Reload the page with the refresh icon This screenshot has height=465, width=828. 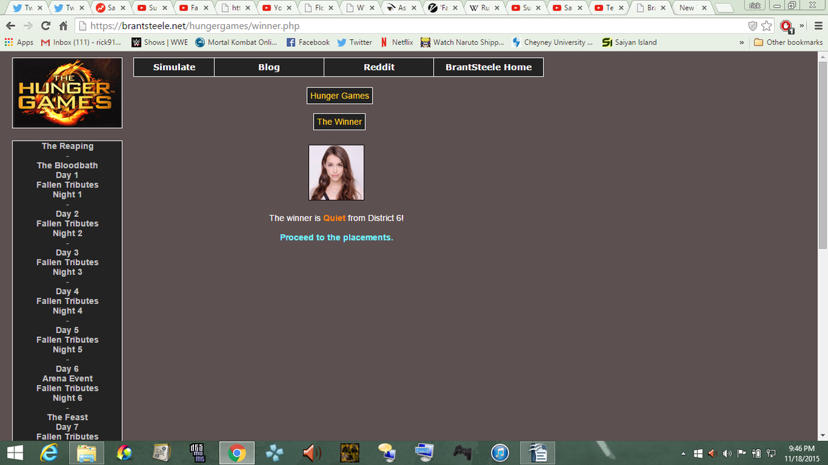tap(45, 26)
